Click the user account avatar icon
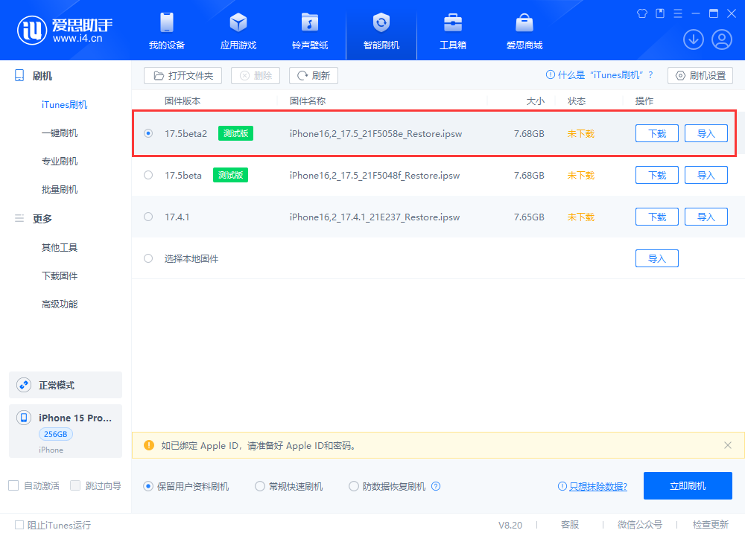This screenshot has height=536, width=745. [x=721, y=39]
